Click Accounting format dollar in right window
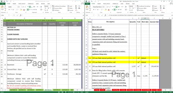 click(x=130, y=8)
